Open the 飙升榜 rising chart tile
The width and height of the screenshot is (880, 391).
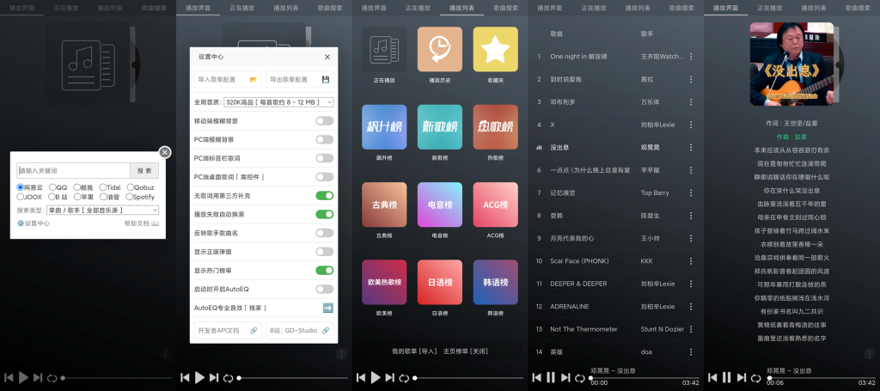(x=384, y=127)
